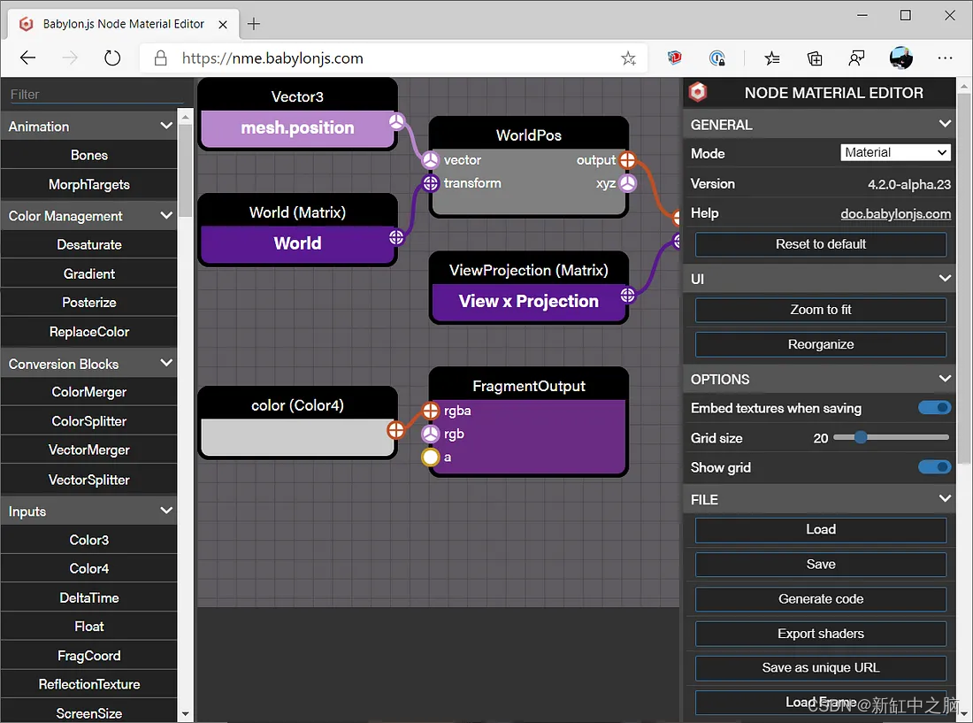This screenshot has width=973, height=723.
Task: Click the browser address bar URL
Action: tap(272, 58)
